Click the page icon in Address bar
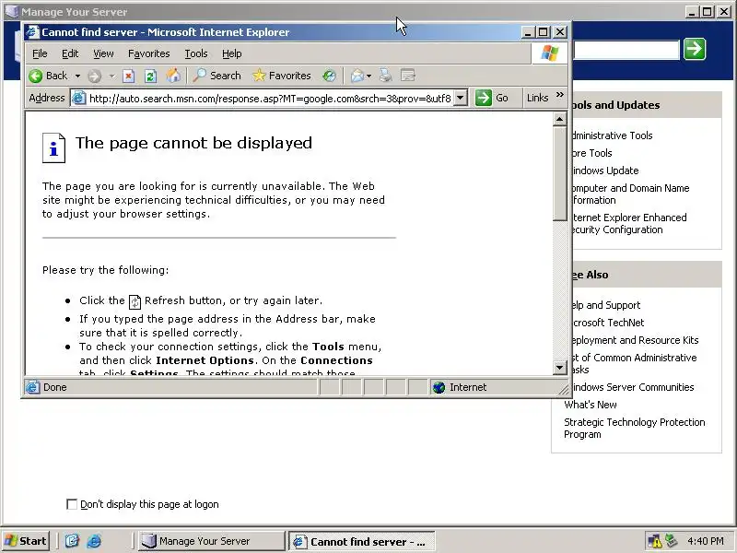The width and height of the screenshot is (737, 553). coord(78,98)
